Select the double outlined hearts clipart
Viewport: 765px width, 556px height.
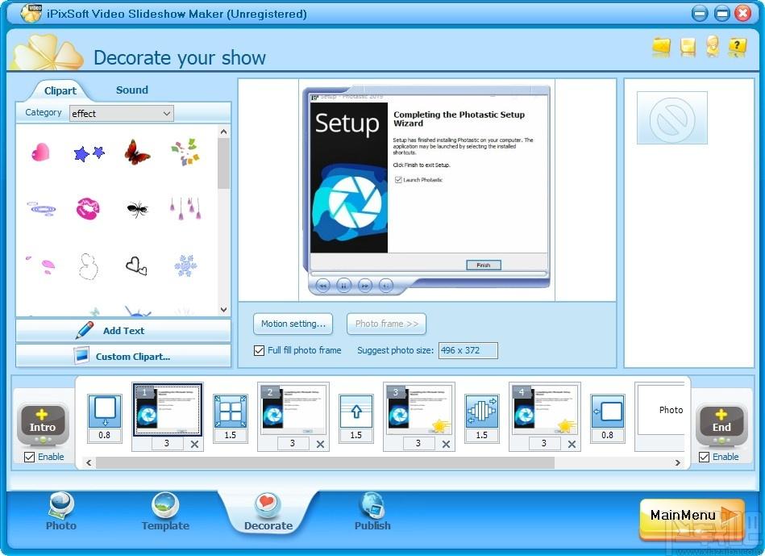[136, 265]
